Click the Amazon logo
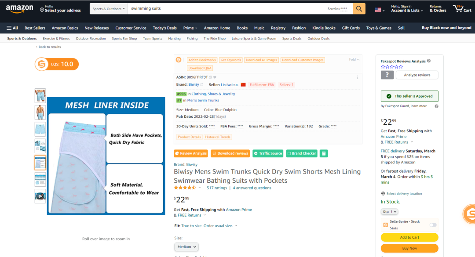Screen dimensions: 475x257 click(19, 9)
